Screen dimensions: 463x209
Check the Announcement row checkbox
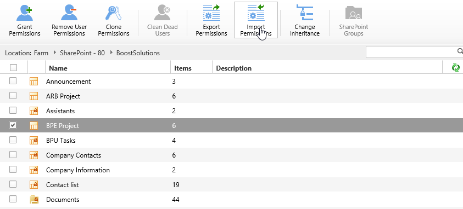pos(13,81)
